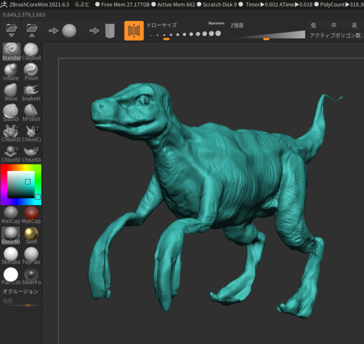This screenshot has height=344, width=364.
Task: Apply the red MatCap material
Action: pos(31,214)
